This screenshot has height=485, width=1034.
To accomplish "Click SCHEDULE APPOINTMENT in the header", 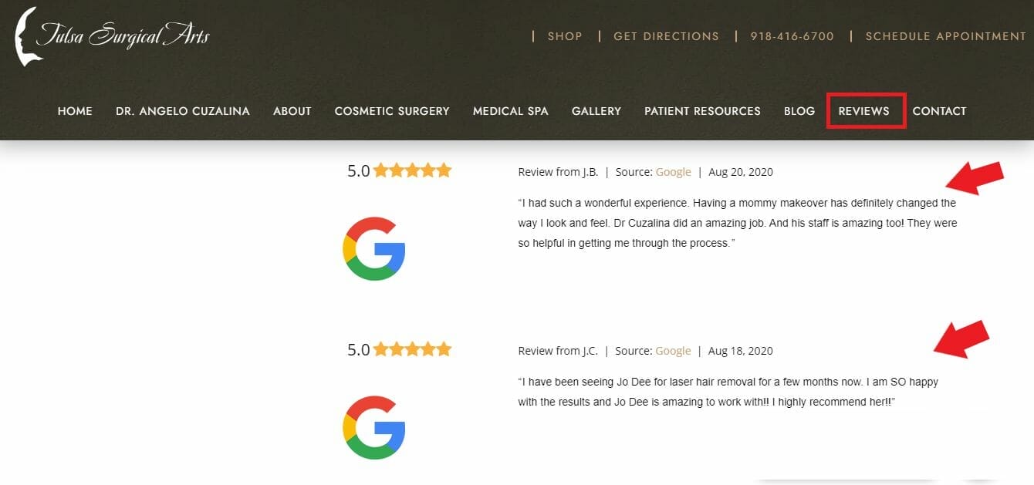I will coord(947,35).
